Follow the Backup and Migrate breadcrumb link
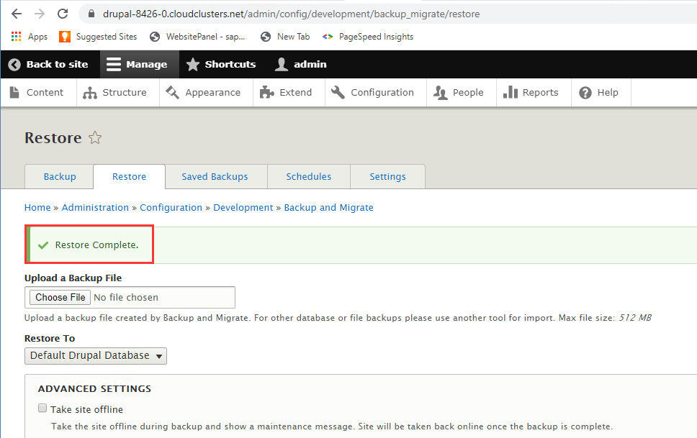Viewport: 697px width, 438px height. coord(328,208)
